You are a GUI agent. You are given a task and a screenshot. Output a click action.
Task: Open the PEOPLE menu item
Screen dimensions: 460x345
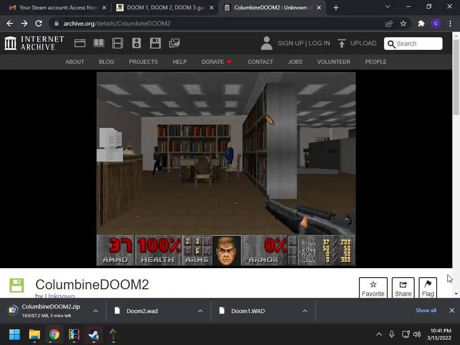coord(376,62)
